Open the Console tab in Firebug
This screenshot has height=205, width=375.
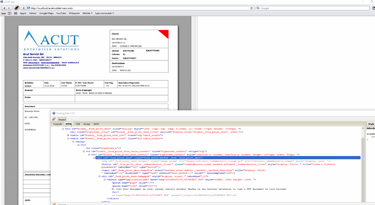pyautogui.click(x=57, y=124)
